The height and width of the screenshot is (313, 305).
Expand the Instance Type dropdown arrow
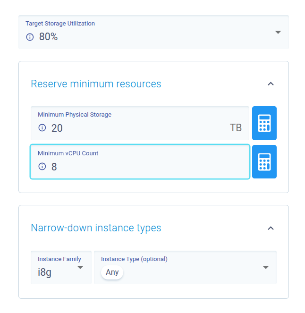266,267
